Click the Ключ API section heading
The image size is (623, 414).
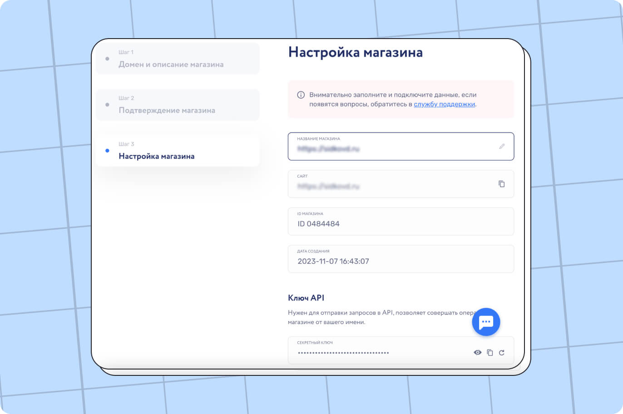pyautogui.click(x=306, y=298)
